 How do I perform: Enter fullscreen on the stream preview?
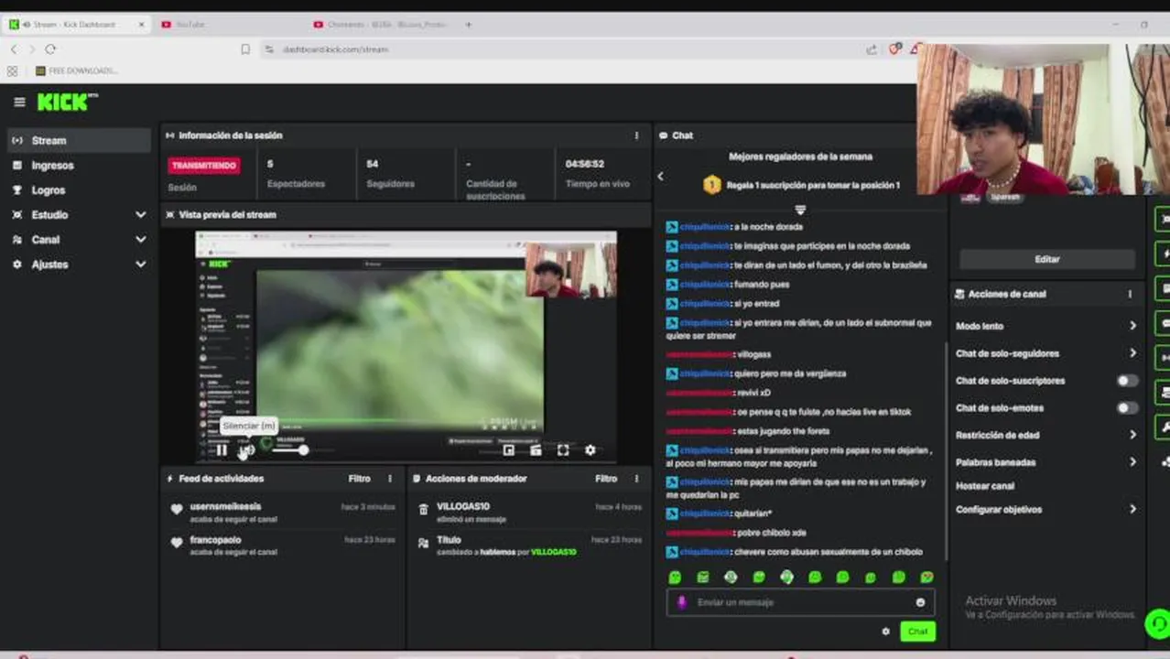pyautogui.click(x=563, y=449)
